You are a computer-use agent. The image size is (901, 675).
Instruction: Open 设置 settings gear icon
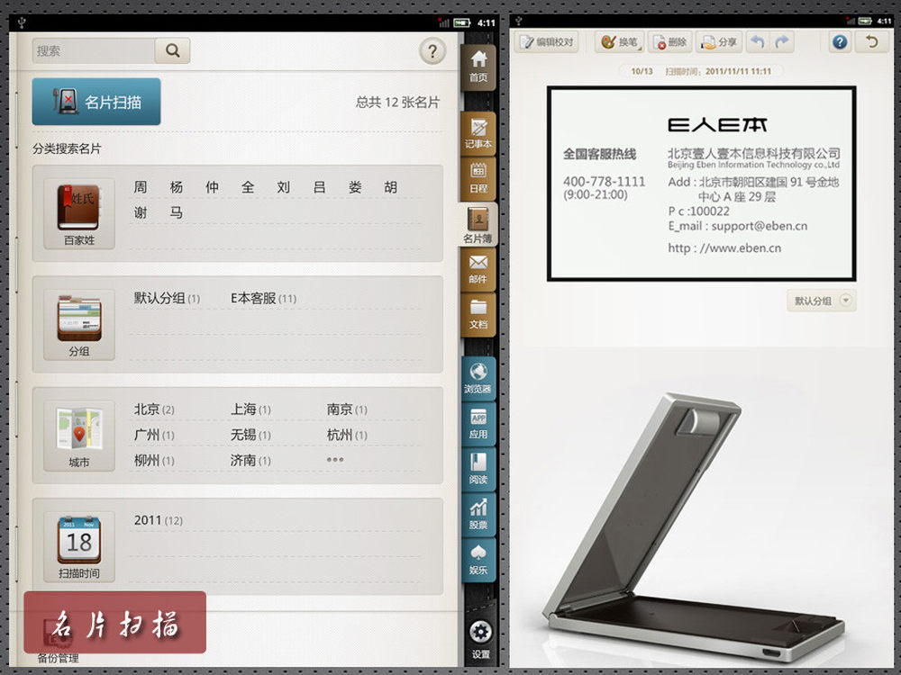[x=480, y=639]
